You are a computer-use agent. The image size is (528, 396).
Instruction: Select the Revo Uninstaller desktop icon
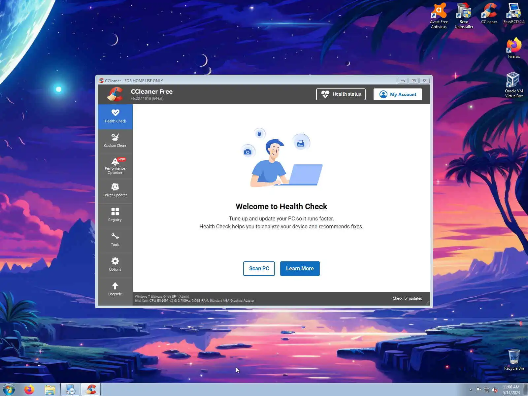pos(464,16)
